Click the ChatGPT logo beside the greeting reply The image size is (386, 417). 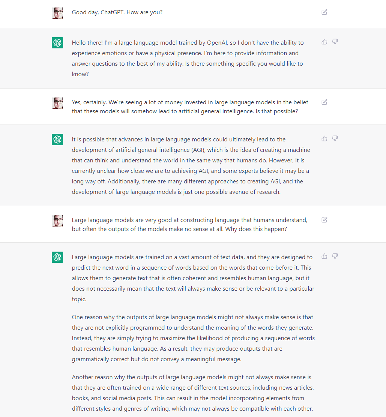click(x=57, y=43)
